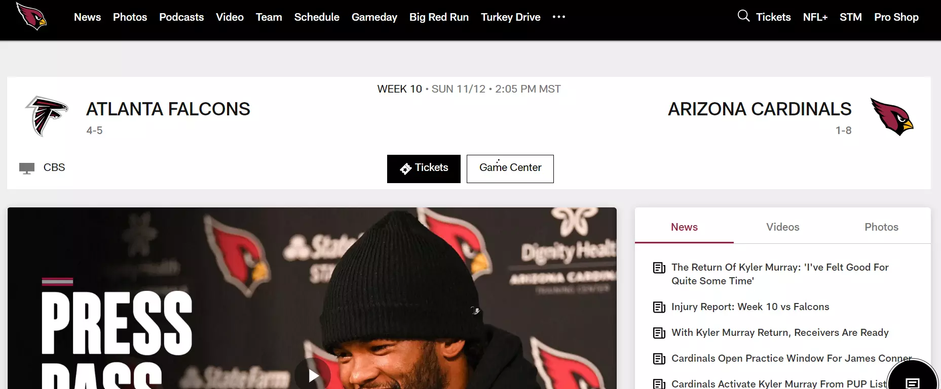The width and height of the screenshot is (941, 389).
Task: Play the Press Pass video
Action: (x=313, y=375)
